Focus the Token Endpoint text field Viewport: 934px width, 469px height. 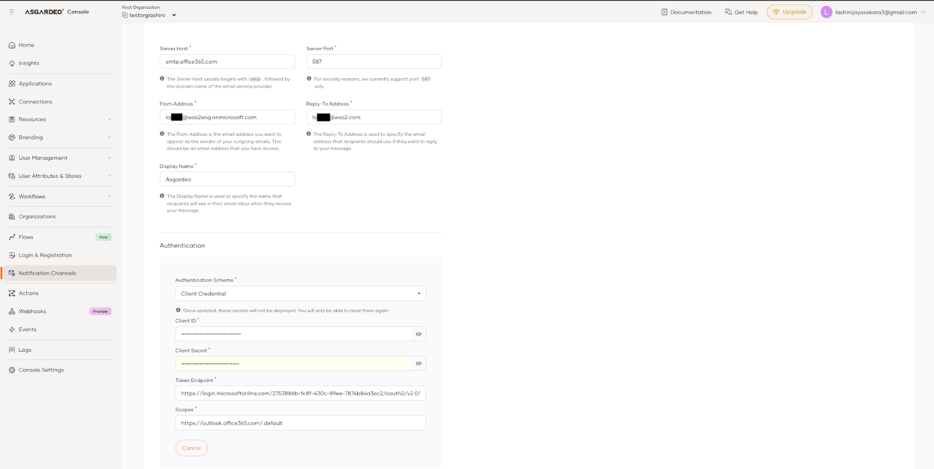click(x=300, y=393)
